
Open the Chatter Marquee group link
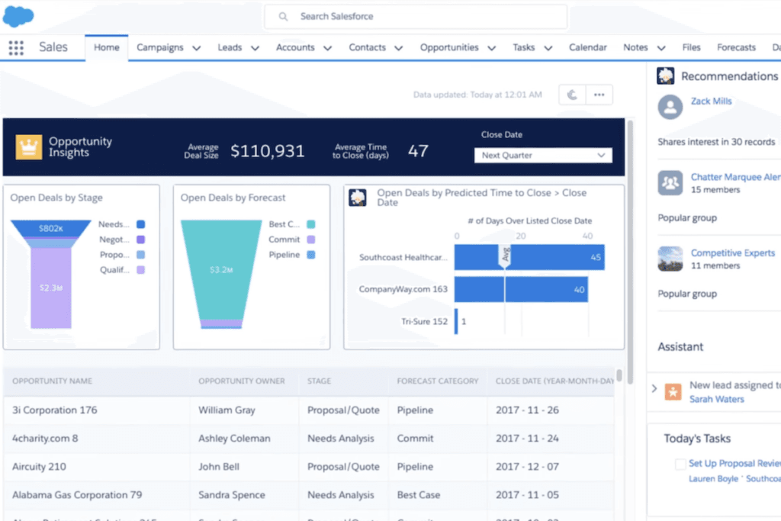tap(736, 177)
